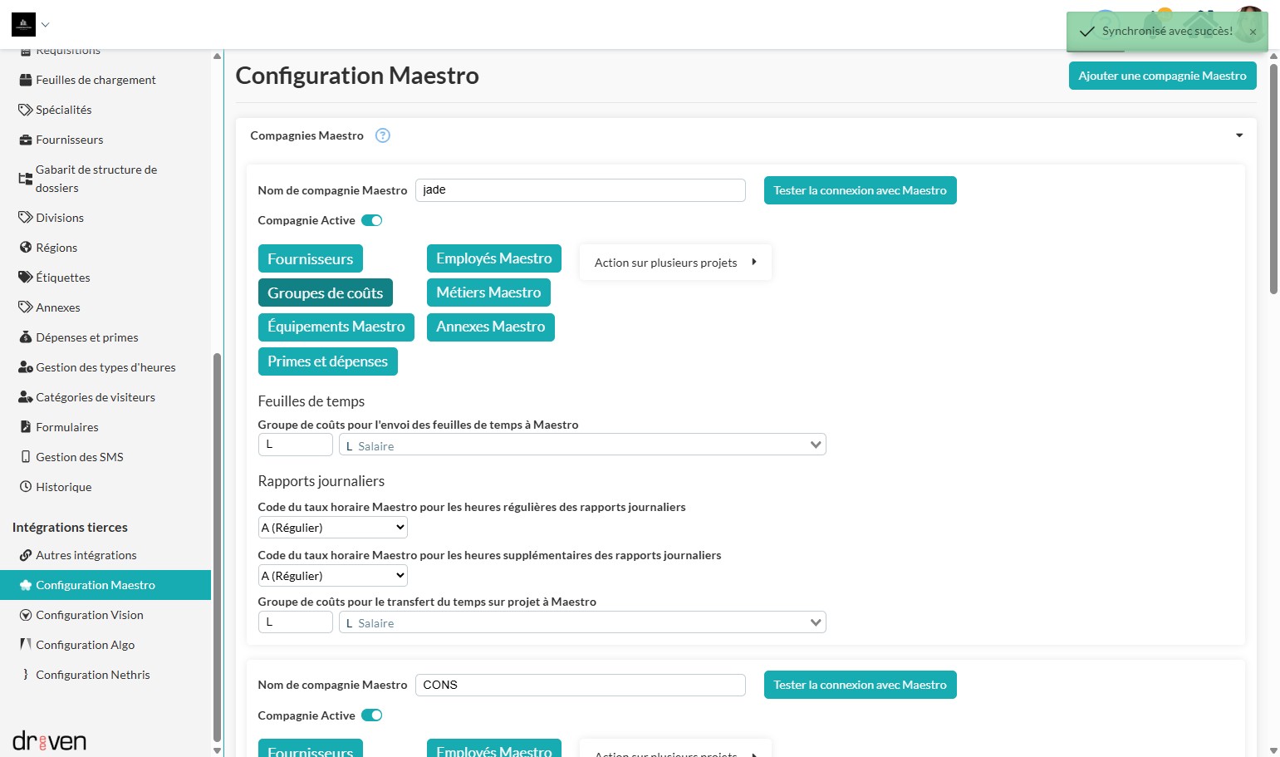The width and height of the screenshot is (1280, 757).
Task: Click the Dépenses et primes money-bag icon
Action: 26,337
